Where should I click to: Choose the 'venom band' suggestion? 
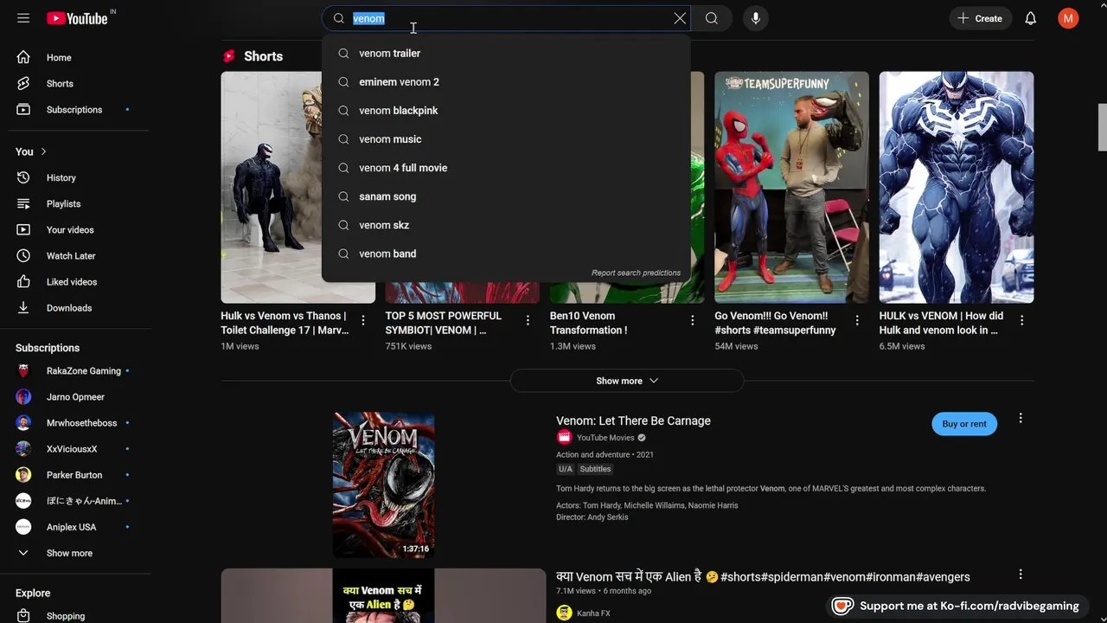point(506,254)
